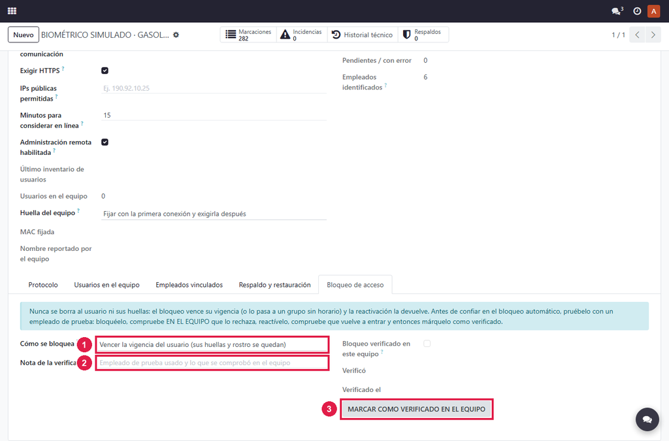Open the user avatar menu 'A'
This screenshot has height=441, width=669.
pyautogui.click(x=653, y=11)
